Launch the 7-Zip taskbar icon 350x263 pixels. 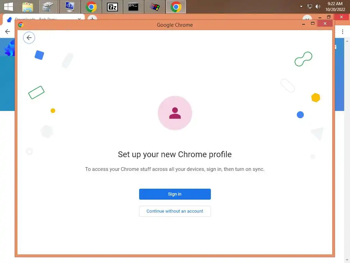click(x=112, y=7)
